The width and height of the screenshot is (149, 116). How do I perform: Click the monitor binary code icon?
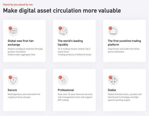pos(13,31)
